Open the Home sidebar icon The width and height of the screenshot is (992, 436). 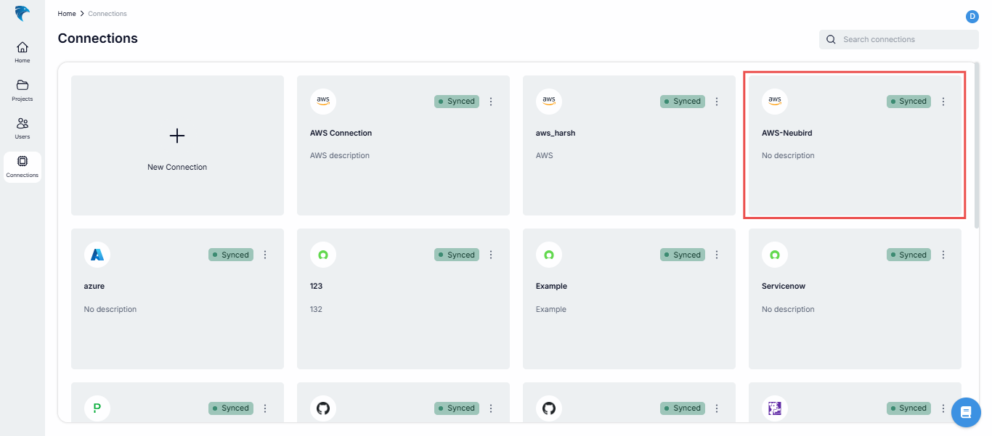[x=23, y=52]
